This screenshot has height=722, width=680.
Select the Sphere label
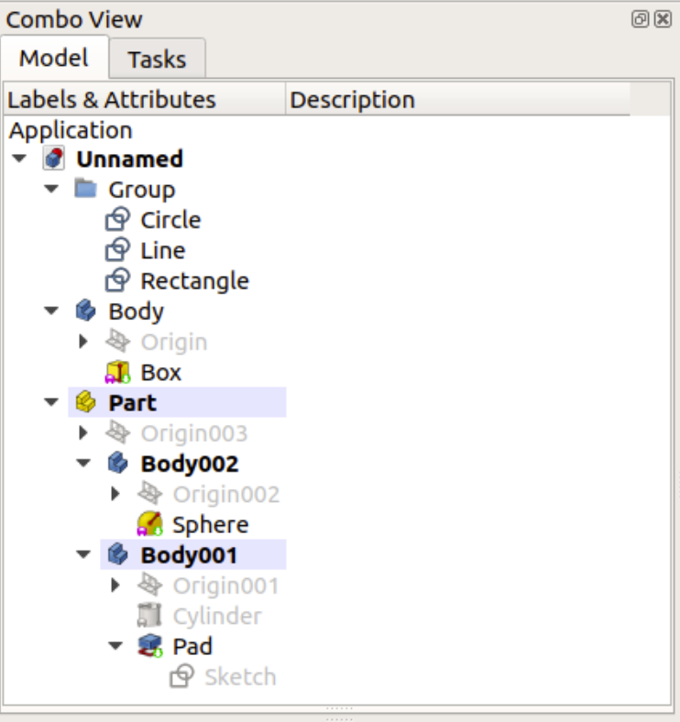[211, 525]
